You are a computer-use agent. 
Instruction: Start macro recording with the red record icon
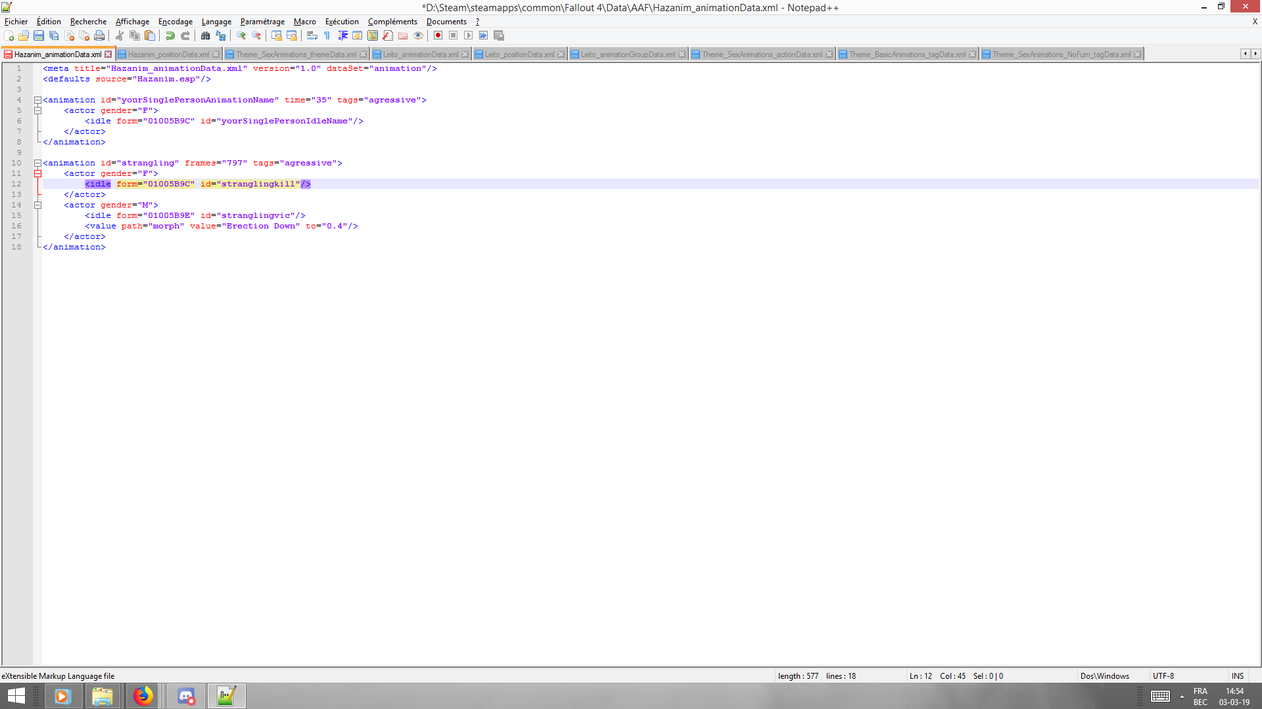(438, 35)
